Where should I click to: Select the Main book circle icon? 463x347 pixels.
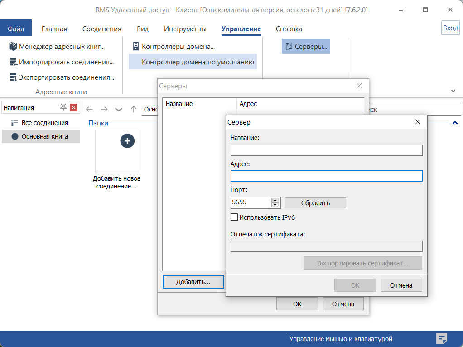pos(15,136)
